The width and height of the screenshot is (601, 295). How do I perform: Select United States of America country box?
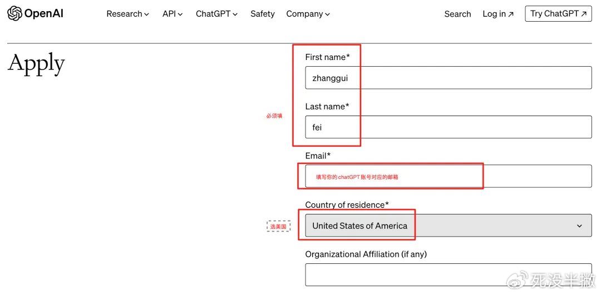pos(449,226)
